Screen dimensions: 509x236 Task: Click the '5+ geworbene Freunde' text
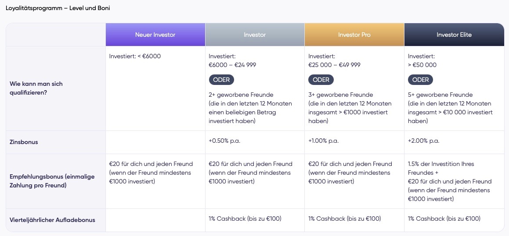point(440,95)
